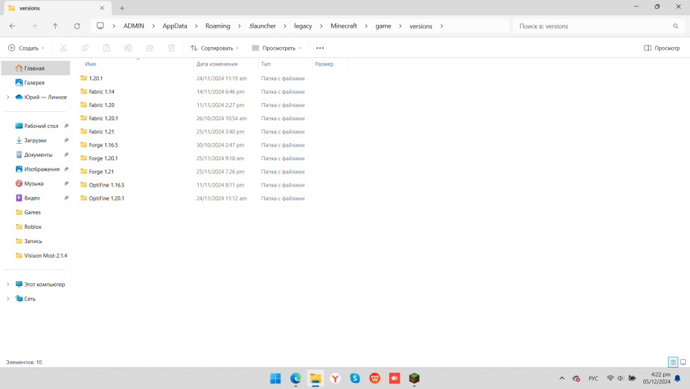Screen dimensions: 690x389
Task: Open Yandex Browser from taskbar
Action: [335, 379]
